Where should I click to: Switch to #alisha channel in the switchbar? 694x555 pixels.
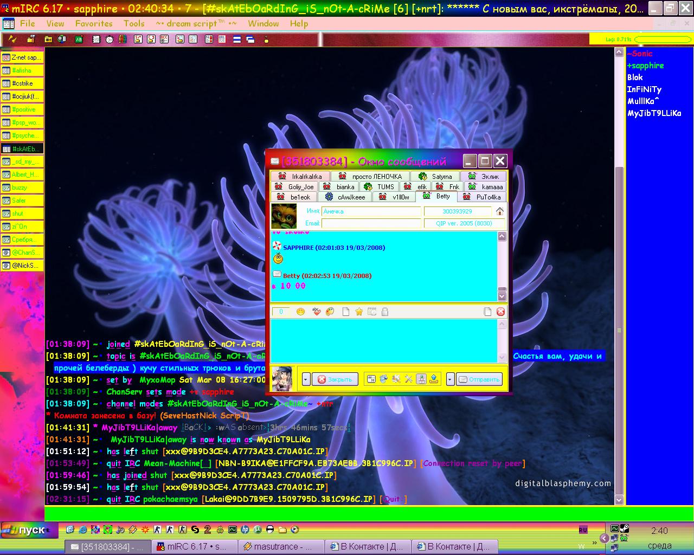point(22,70)
